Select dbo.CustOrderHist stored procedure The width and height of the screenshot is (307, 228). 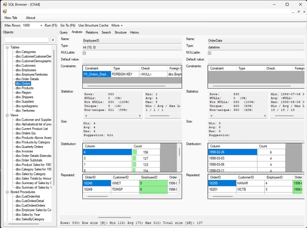[28, 196]
